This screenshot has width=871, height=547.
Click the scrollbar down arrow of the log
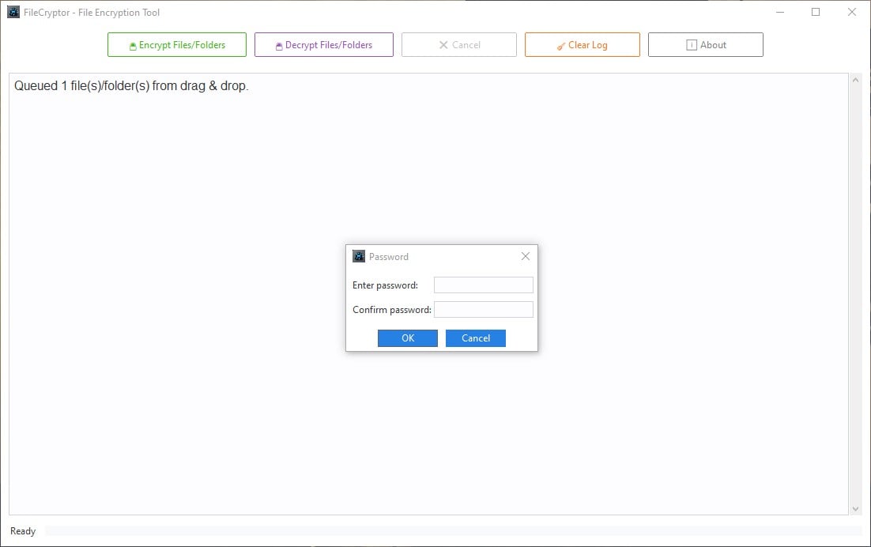tap(856, 509)
